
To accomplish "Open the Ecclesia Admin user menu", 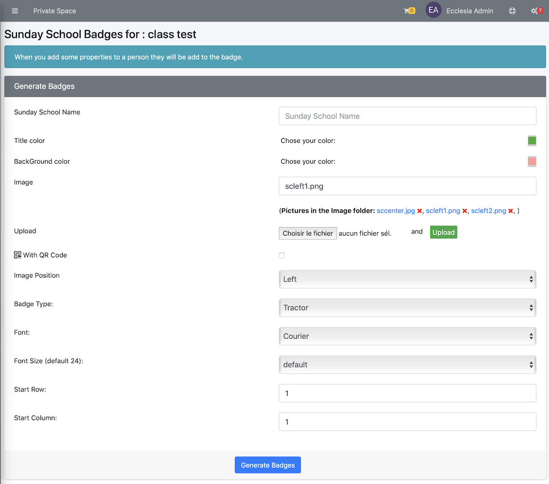I will coord(469,11).
